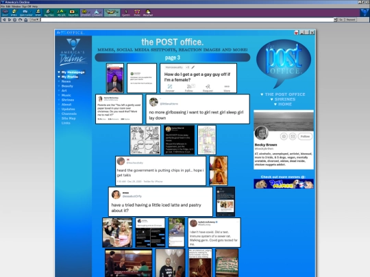Open the Site Map sidebar link

tap(69, 118)
